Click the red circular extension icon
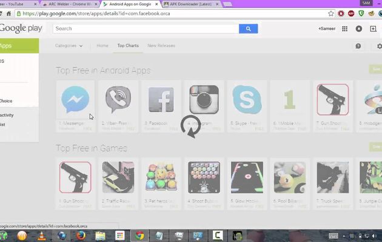This screenshot has height=242, width=382. pyautogui.click(x=341, y=13)
